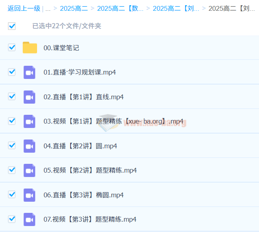Click video icon of 03.视频【第1讲】题型精练
Screen dimensions: 259x232
(x=29, y=121)
